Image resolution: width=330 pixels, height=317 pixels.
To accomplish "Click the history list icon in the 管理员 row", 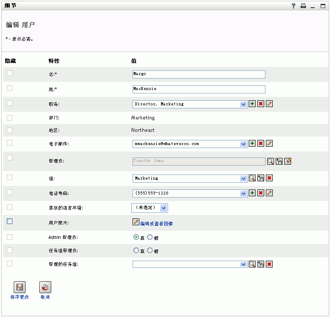I will click(x=279, y=161).
